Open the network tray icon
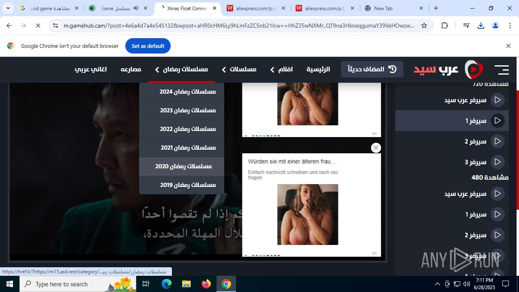519x292 pixels. point(457,284)
